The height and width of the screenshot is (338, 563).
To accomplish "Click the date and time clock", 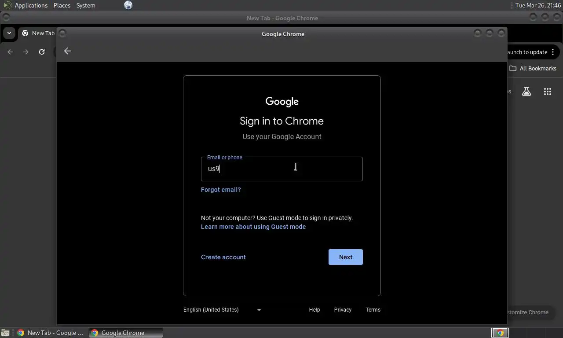I will coord(538,5).
